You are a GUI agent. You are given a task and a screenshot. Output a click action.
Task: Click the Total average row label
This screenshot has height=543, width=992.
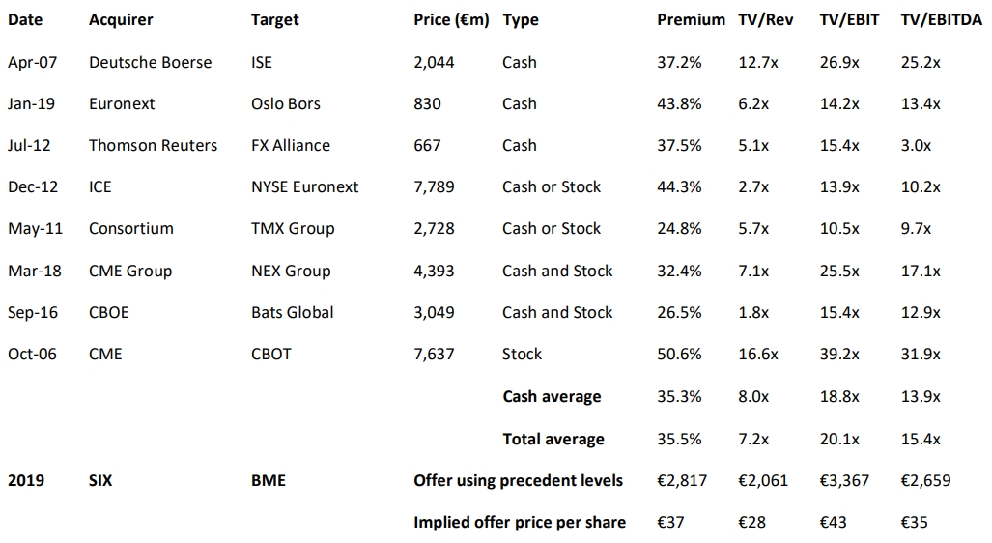[x=553, y=439]
